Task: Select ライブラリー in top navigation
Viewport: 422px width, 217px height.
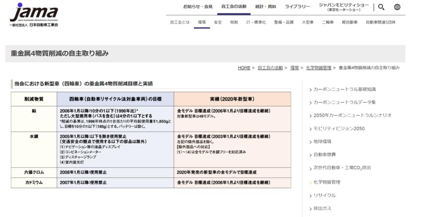Action: pos(297,7)
